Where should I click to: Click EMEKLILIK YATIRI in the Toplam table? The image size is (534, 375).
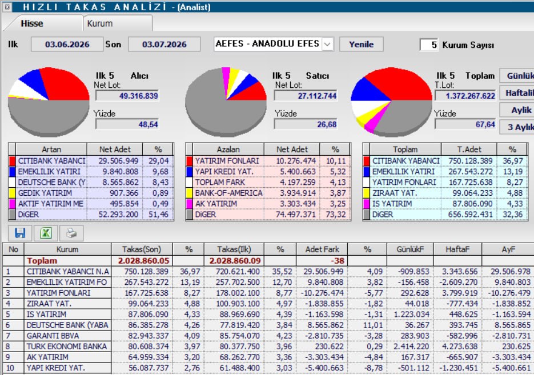point(403,171)
